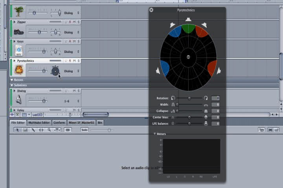The height and width of the screenshot is (188, 283).
Task: Mute the Pyrotechnics track
Action: [x=74, y=61]
